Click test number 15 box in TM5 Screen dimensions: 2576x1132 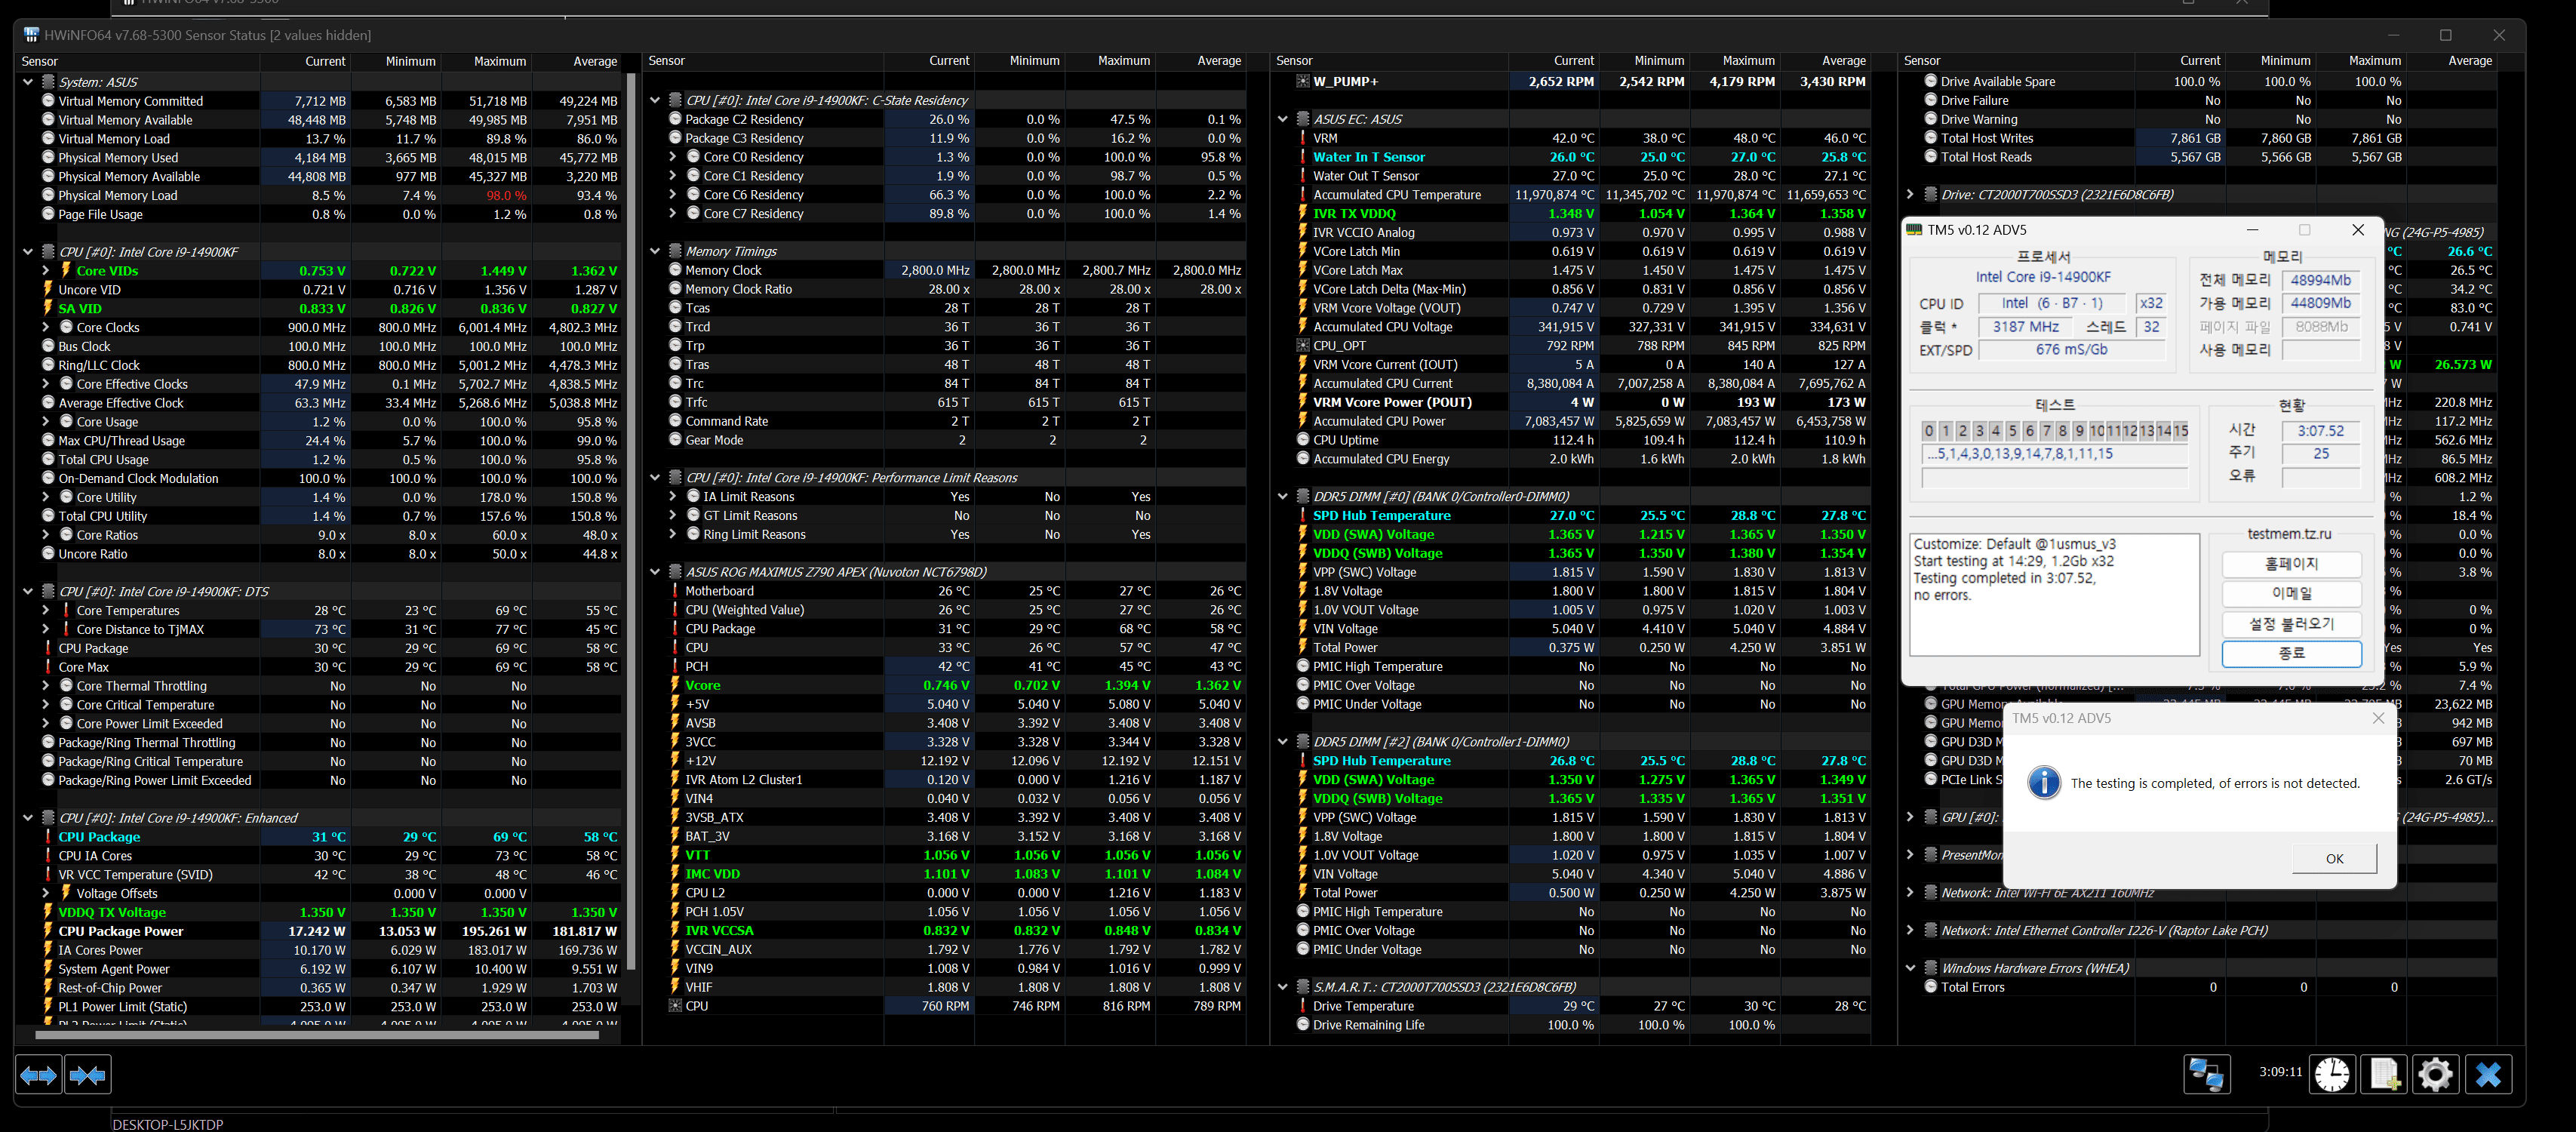click(x=2180, y=431)
